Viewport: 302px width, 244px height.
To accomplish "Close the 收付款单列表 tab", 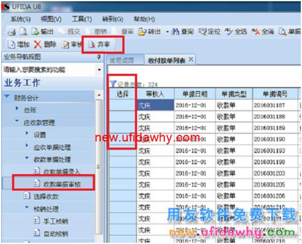I will pos(191,59).
